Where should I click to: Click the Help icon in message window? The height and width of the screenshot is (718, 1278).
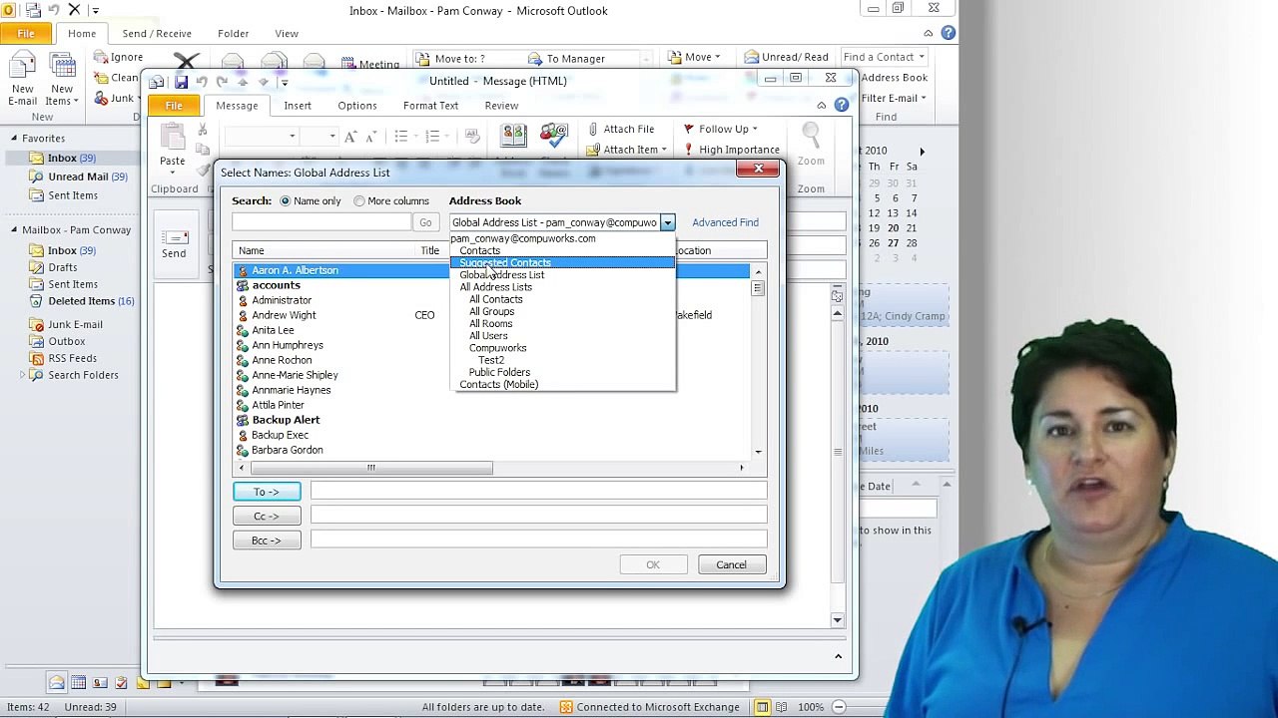pos(842,105)
